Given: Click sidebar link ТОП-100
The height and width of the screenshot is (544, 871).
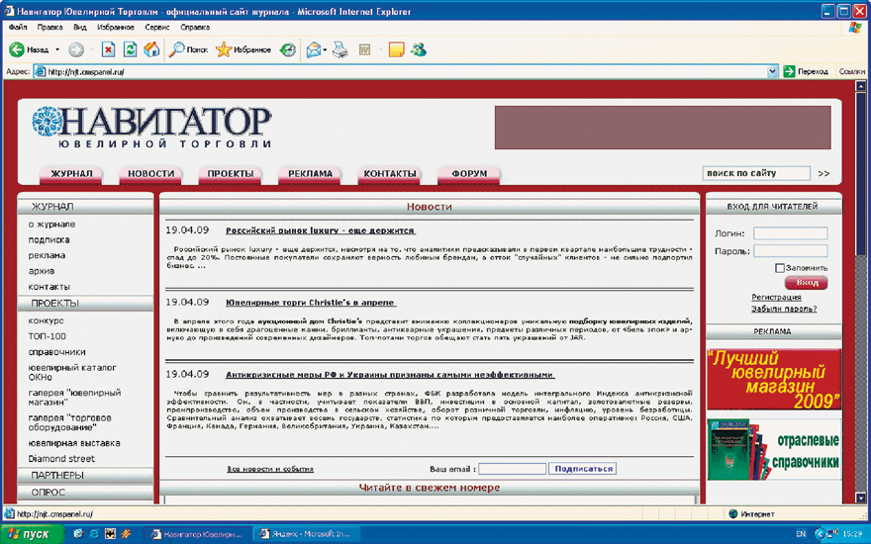Looking at the screenshot, I should [48, 336].
